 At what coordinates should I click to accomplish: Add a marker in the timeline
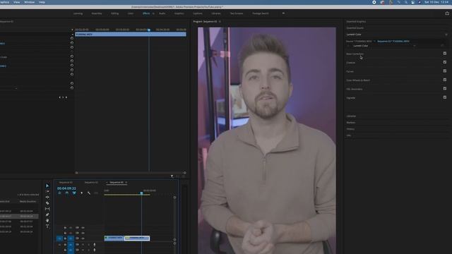[x=82, y=193]
